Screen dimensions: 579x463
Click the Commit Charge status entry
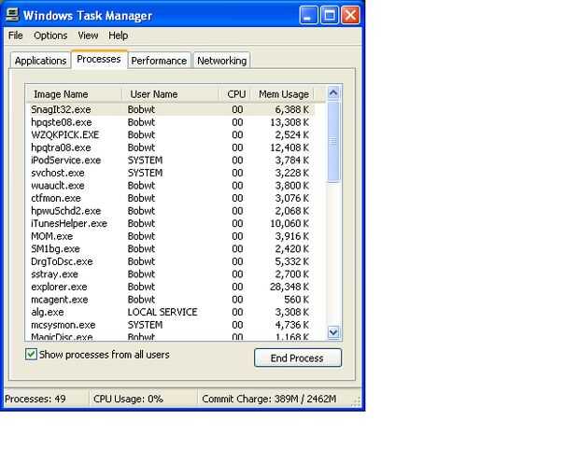269,399
